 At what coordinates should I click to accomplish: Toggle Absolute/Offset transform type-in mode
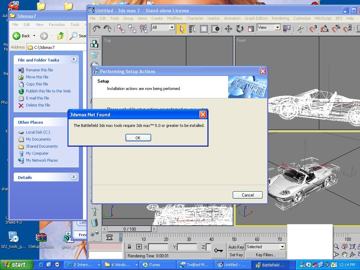pyautogui.click(x=139, y=246)
